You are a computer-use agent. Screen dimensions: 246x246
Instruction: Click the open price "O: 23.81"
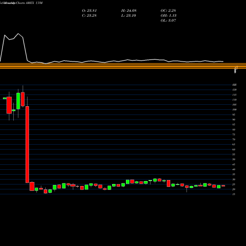(90, 11)
